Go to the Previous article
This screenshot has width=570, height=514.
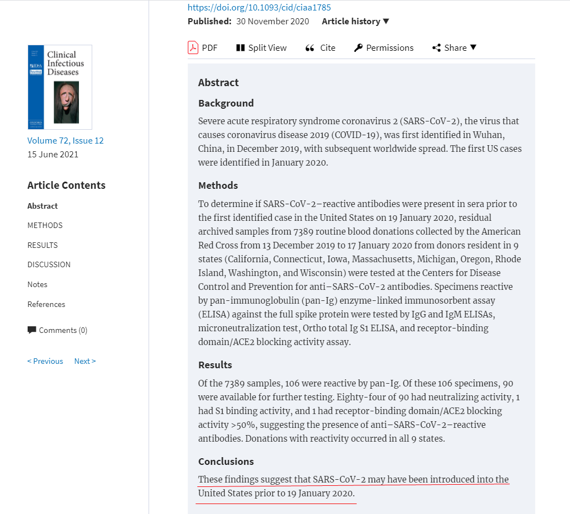click(x=45, y=361)
